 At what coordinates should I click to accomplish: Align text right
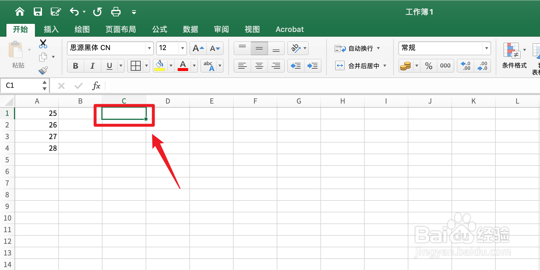coord(276,66)
